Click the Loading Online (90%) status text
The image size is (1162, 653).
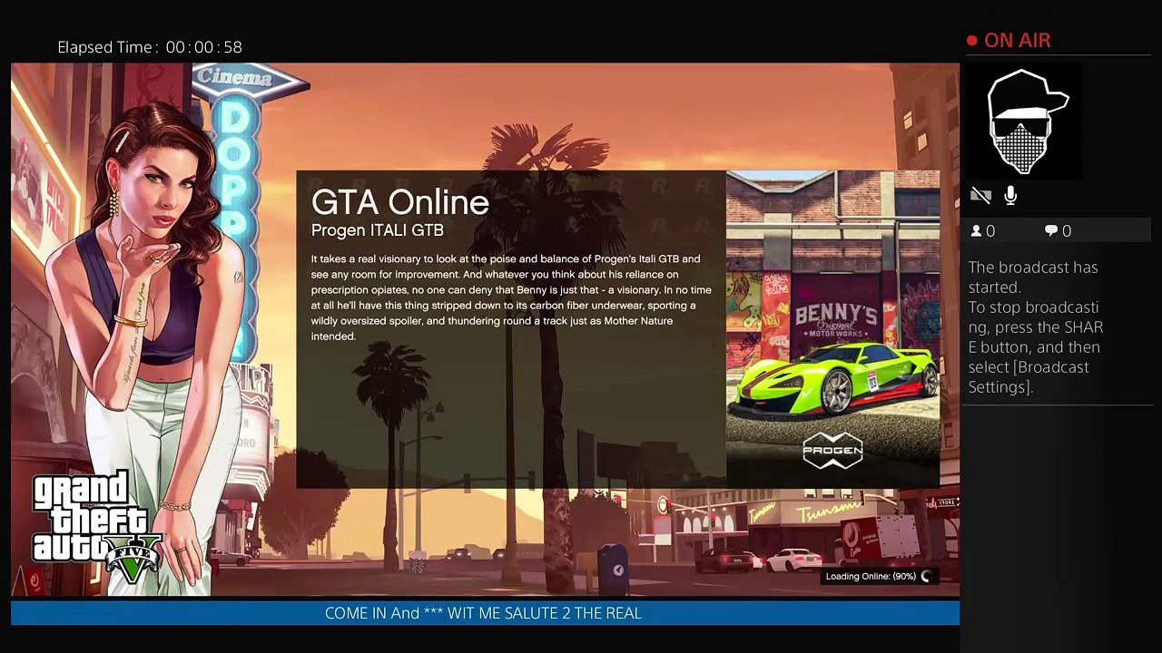[x=871, y=577]
